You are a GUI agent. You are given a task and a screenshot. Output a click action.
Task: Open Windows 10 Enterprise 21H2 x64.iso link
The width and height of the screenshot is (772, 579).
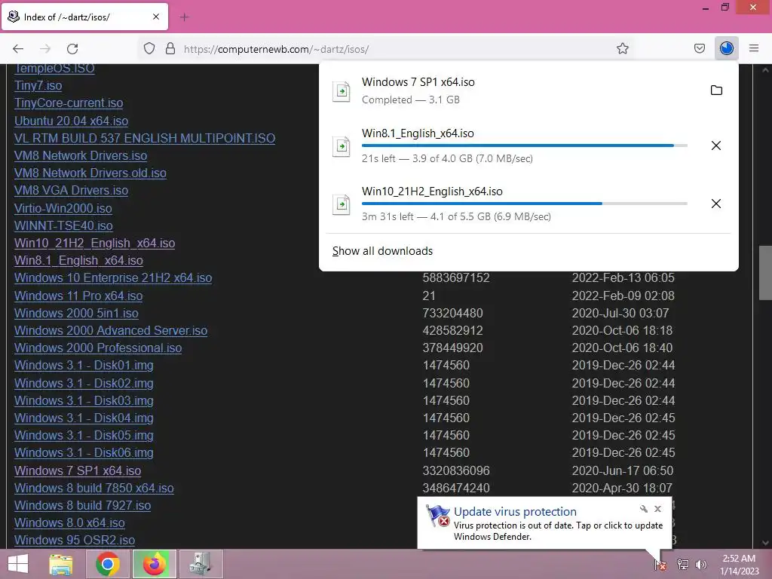(113, 278)
